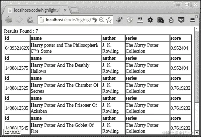Click series cell in Philosopher's Stone row
This screenshot has width=201, height=137.
tap(148, 48)
